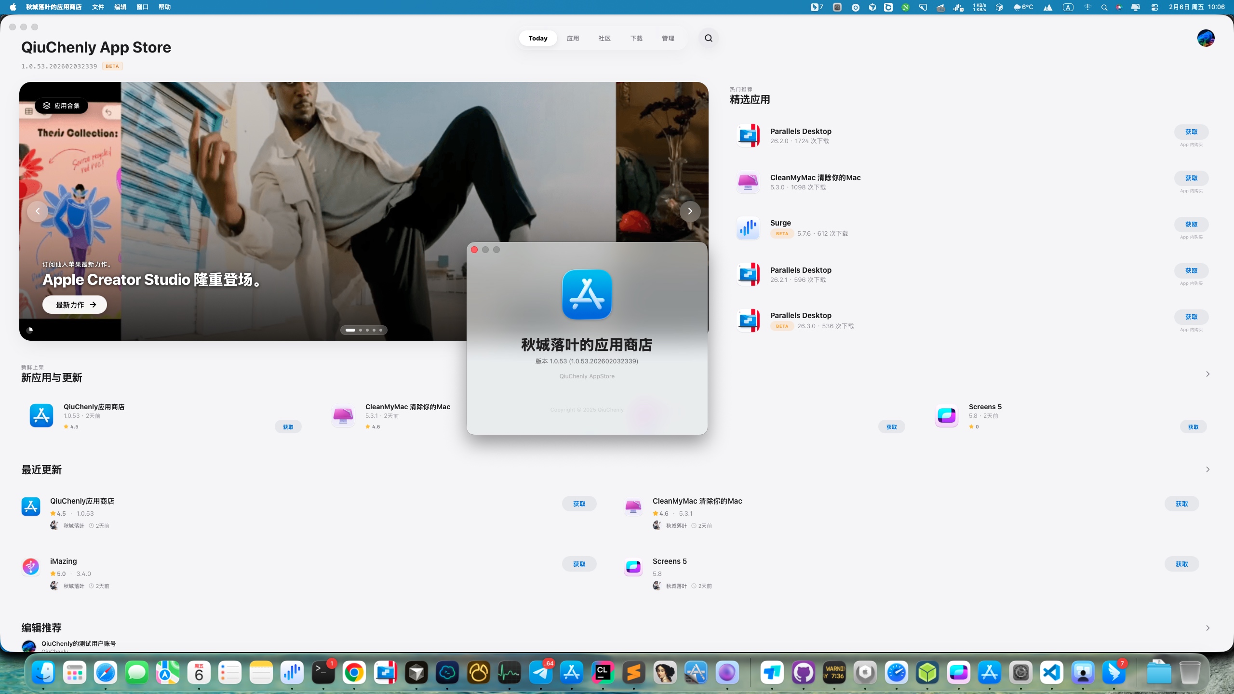This screenshot has width=1234, height=694.
Task: Open App Store from the Dock
Action: coord(571,673)
